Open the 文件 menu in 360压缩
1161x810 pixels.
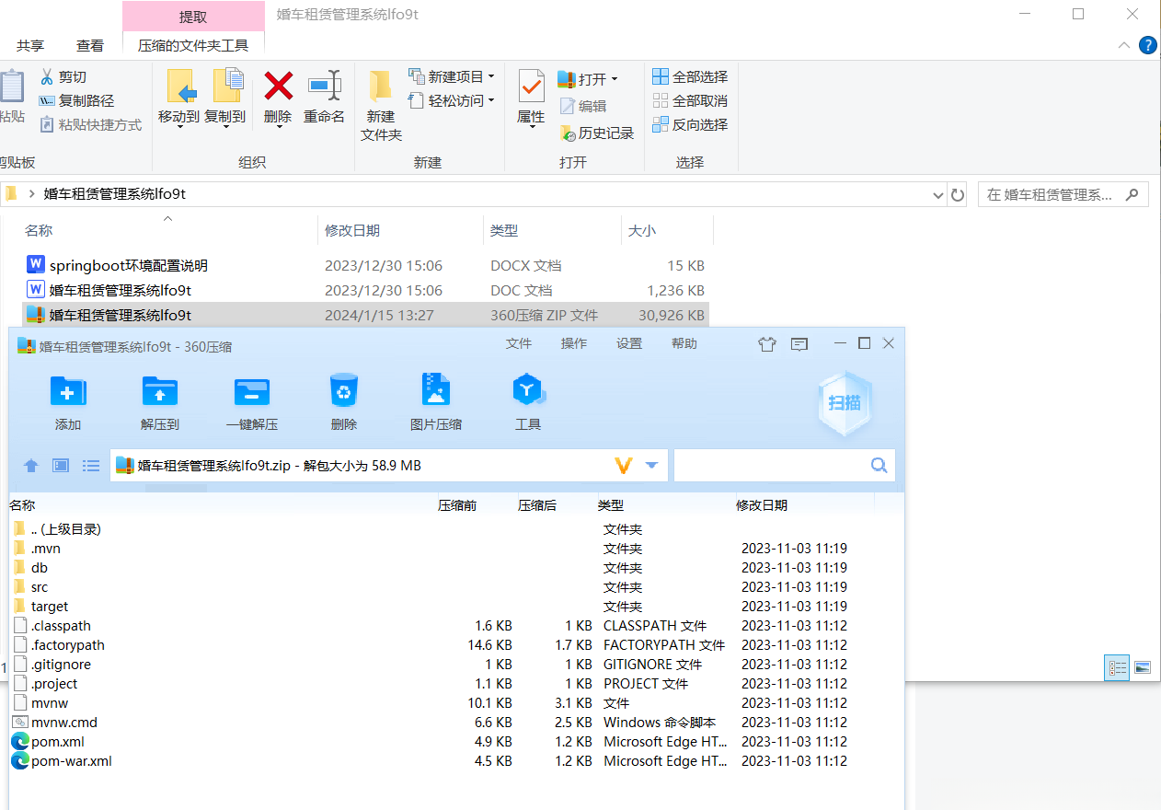coord(519,344)
